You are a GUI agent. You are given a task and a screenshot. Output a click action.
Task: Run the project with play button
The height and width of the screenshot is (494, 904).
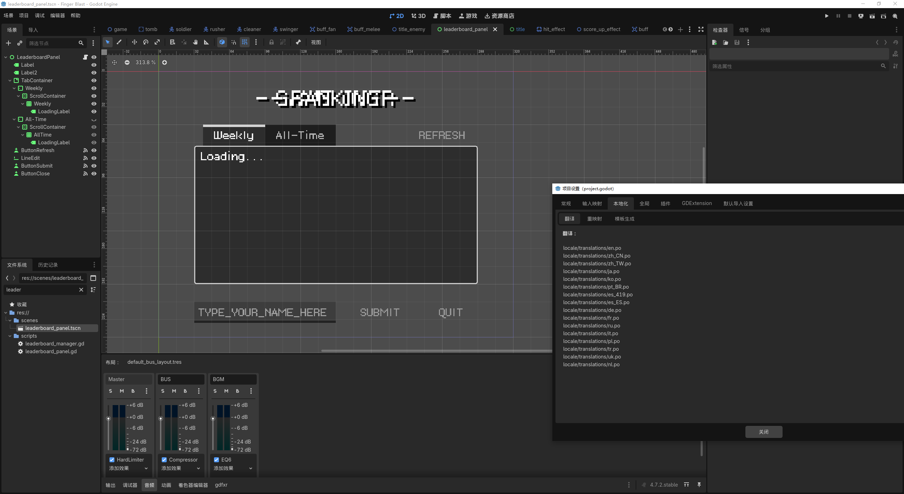pyautogui.click(x=827, y=16)
